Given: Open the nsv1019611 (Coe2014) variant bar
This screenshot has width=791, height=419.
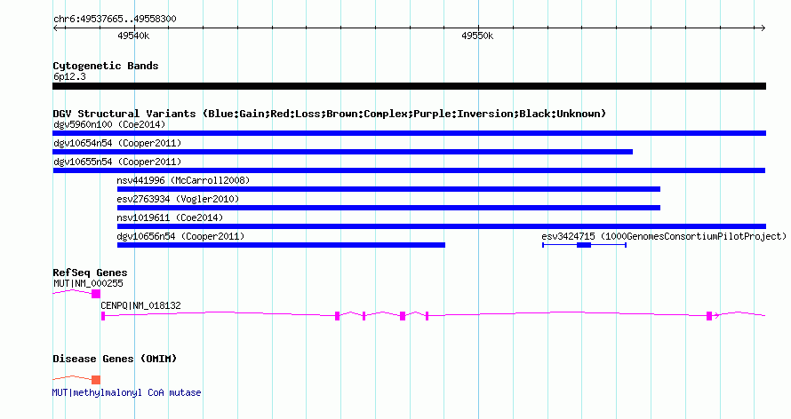Looking at the screenshot, I should pos(442,226).
